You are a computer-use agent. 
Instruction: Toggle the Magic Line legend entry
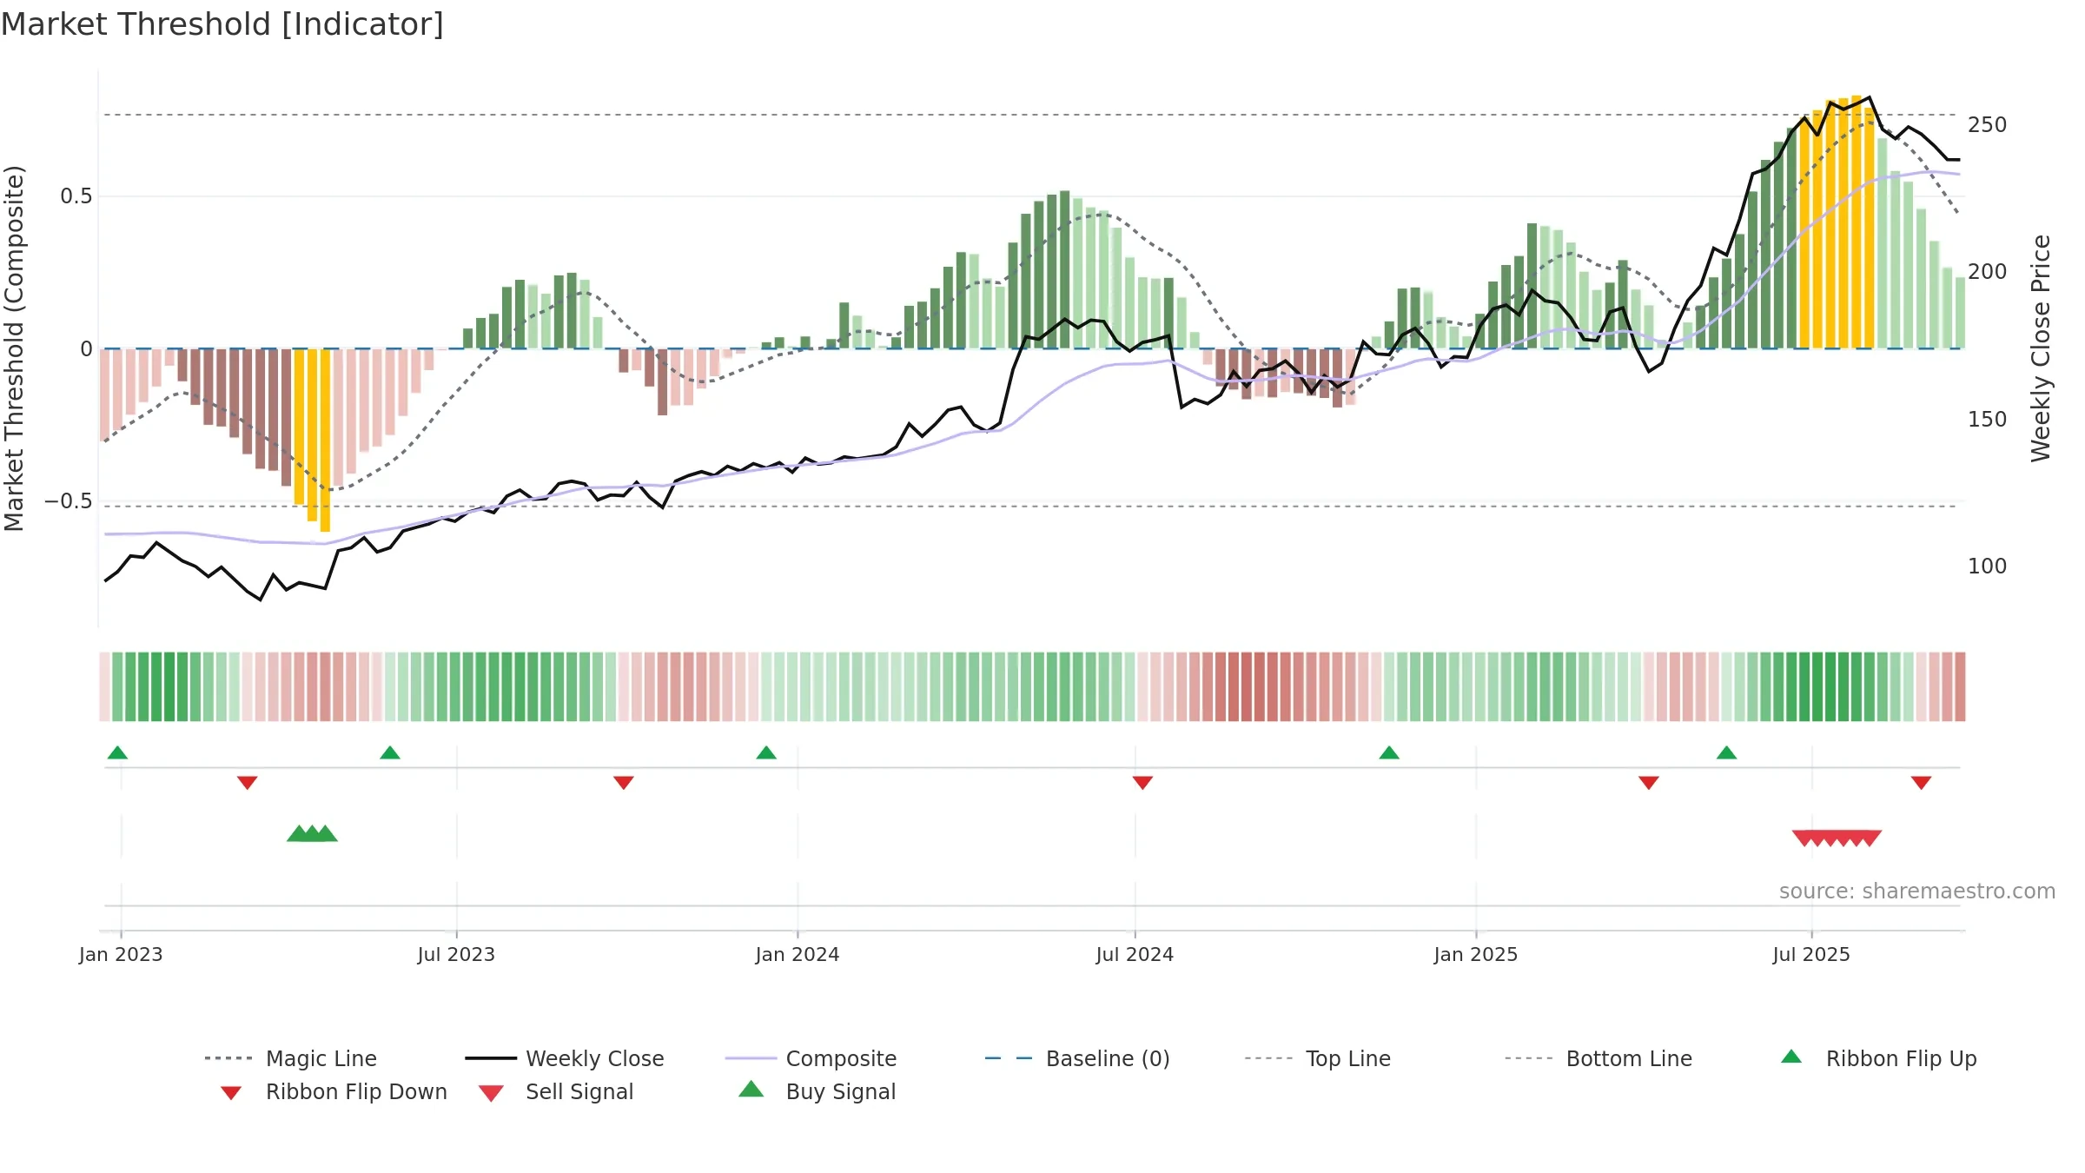click(291, 1058)
